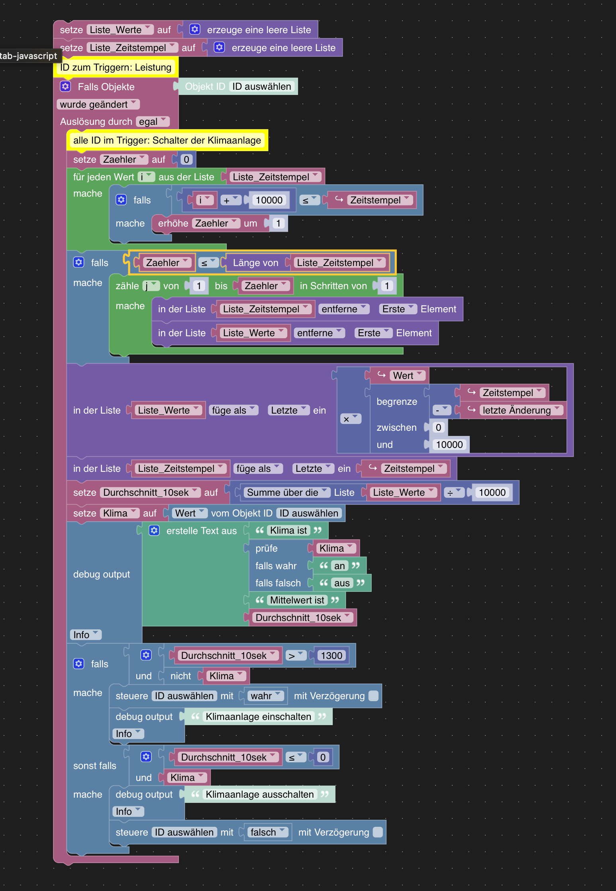This screenshot has height=891, width=616.
Task: Click 'ID auswählen' on Objekt ID trigger block
Action: point(262,86)
